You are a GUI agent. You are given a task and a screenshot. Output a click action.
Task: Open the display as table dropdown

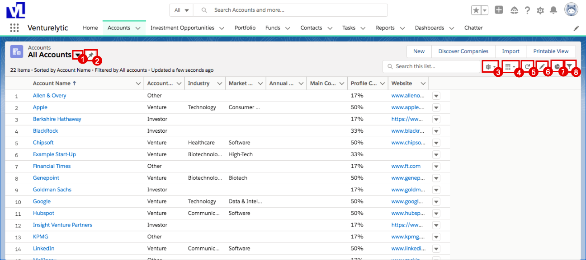point(510,67)
